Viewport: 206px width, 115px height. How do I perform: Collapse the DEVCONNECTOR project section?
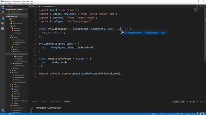(x=16, y=17)
